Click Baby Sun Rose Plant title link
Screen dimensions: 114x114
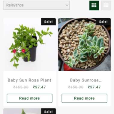29,80
